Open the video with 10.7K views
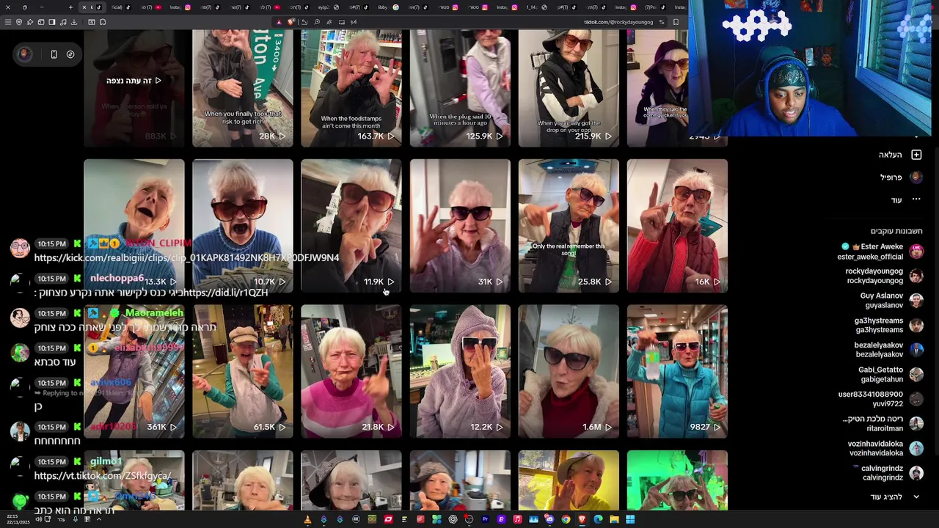 pyautogui.click(x=243, y=226)
